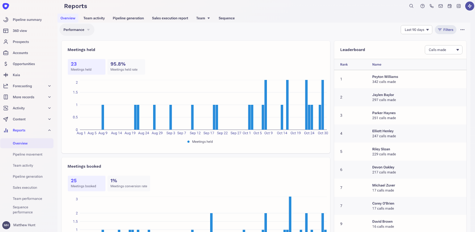475x232 pixels.
Task: Click the Reports bar chart icon
Action: pyautogui.click(x=6, y=130)
